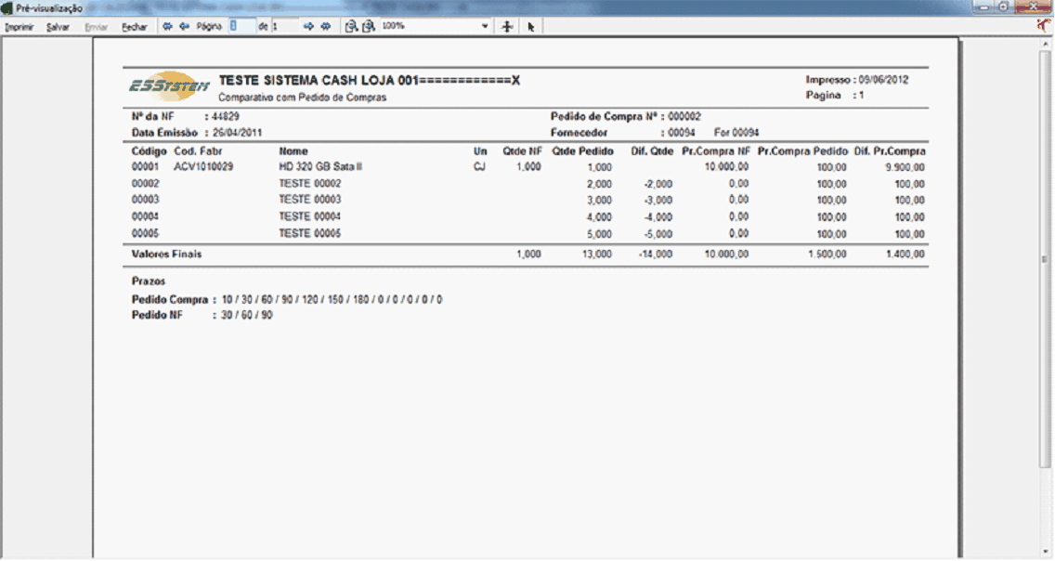Go to the previous page arrow
Screen dimensions: 1055x561
tap(184, 27)
